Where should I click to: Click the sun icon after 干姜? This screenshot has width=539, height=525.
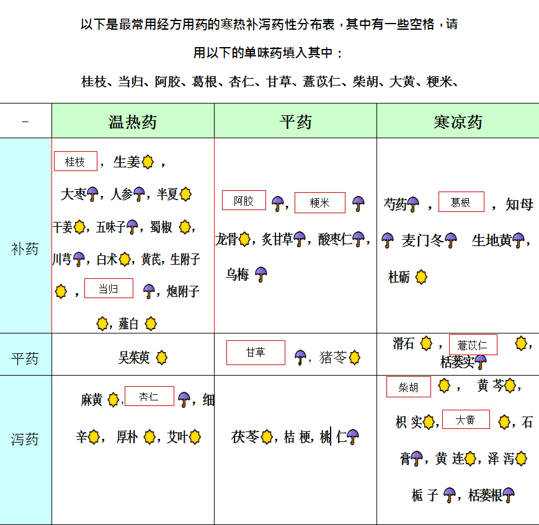click(x=79, y=227)
